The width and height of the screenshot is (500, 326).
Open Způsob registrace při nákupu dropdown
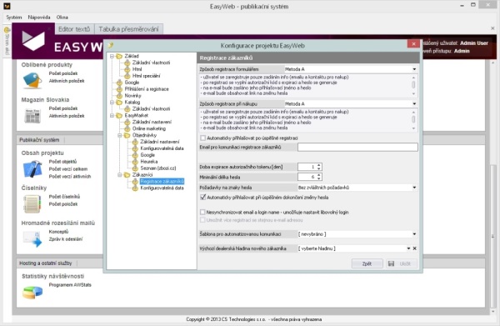click(414, 103)
